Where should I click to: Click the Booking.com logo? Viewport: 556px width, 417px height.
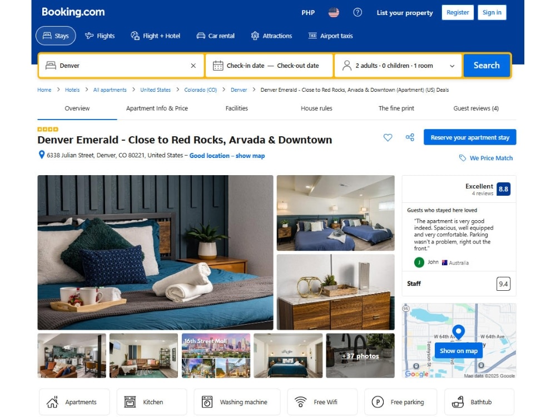[x=73, y=12]
